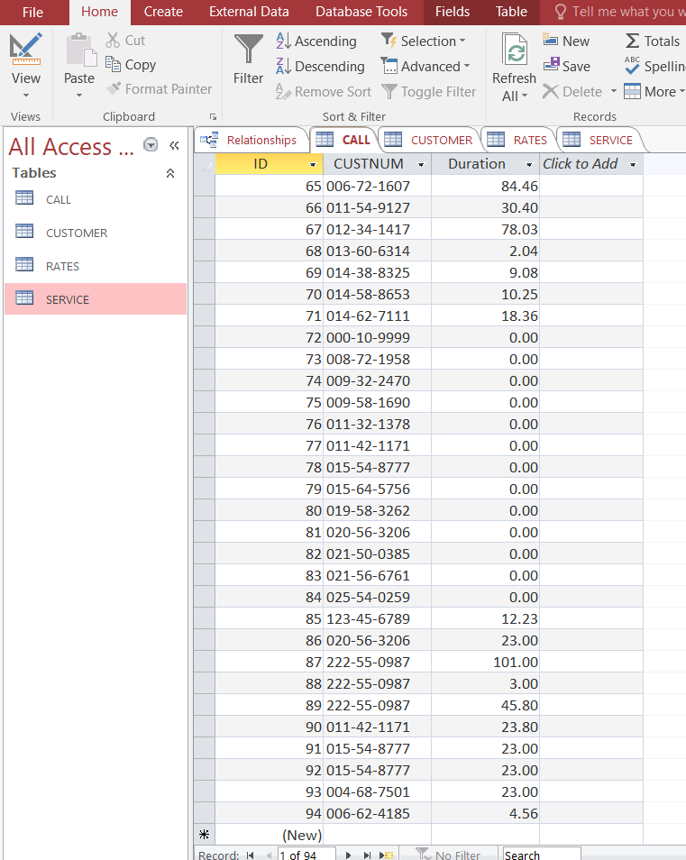Click the current record number field
The height and width of the screenshot is (860, 686).
[306, 855]
